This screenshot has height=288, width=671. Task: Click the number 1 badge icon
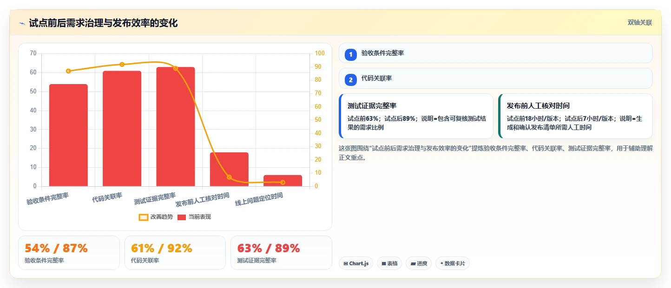click(x=351, y=55)
